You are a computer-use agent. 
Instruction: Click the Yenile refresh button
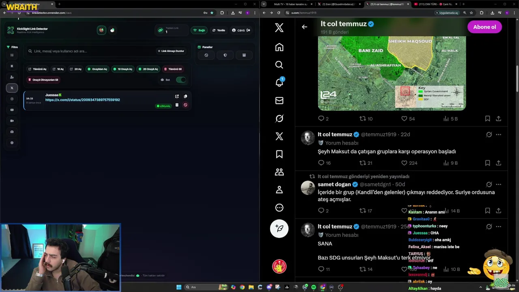pyautogui.click(x=219, y=30)
